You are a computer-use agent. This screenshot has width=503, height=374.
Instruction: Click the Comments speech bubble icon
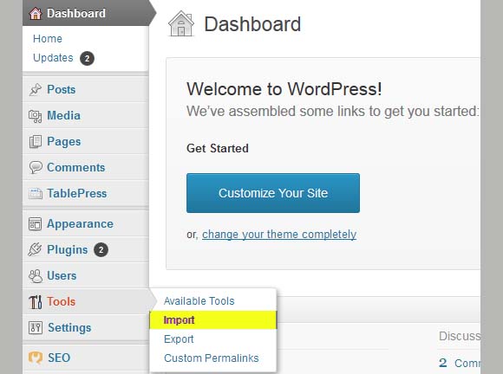(x=36, y=167)
